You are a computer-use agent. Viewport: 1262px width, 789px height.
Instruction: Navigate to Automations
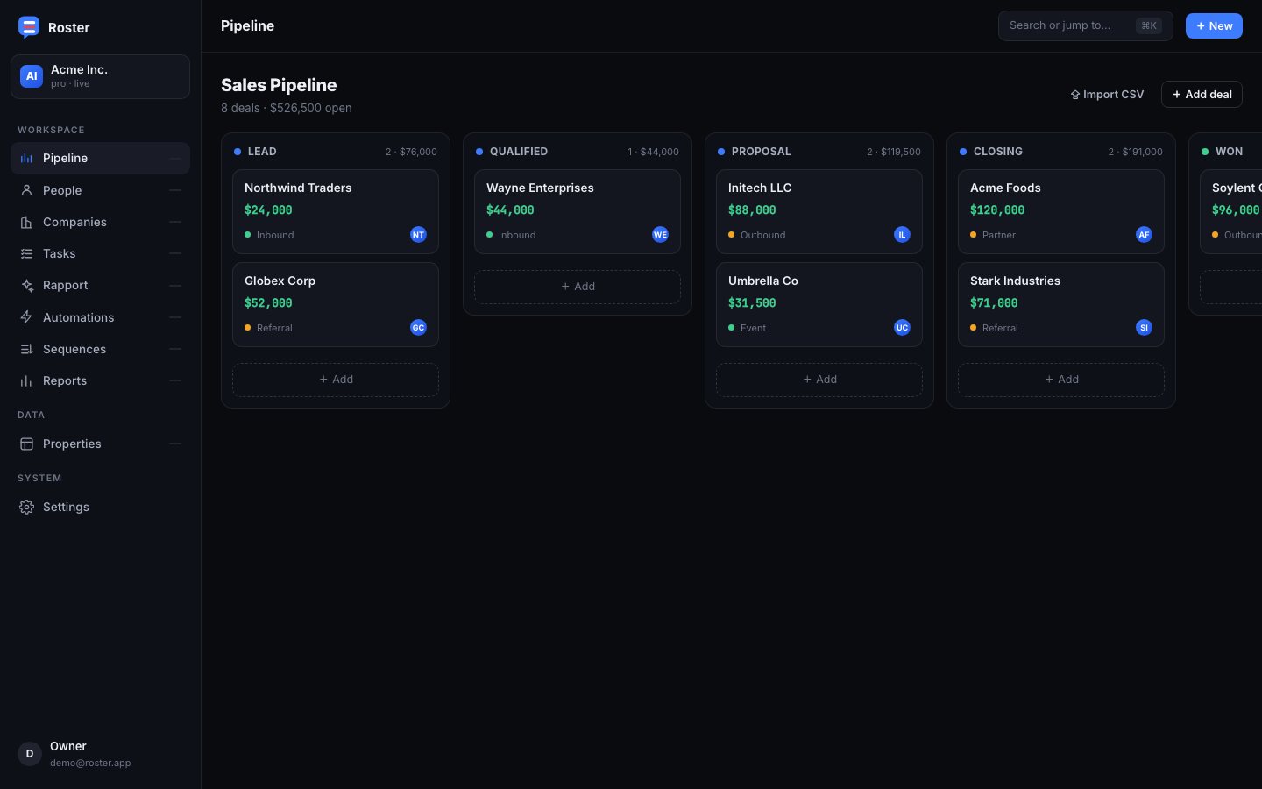tap(100, 317)
